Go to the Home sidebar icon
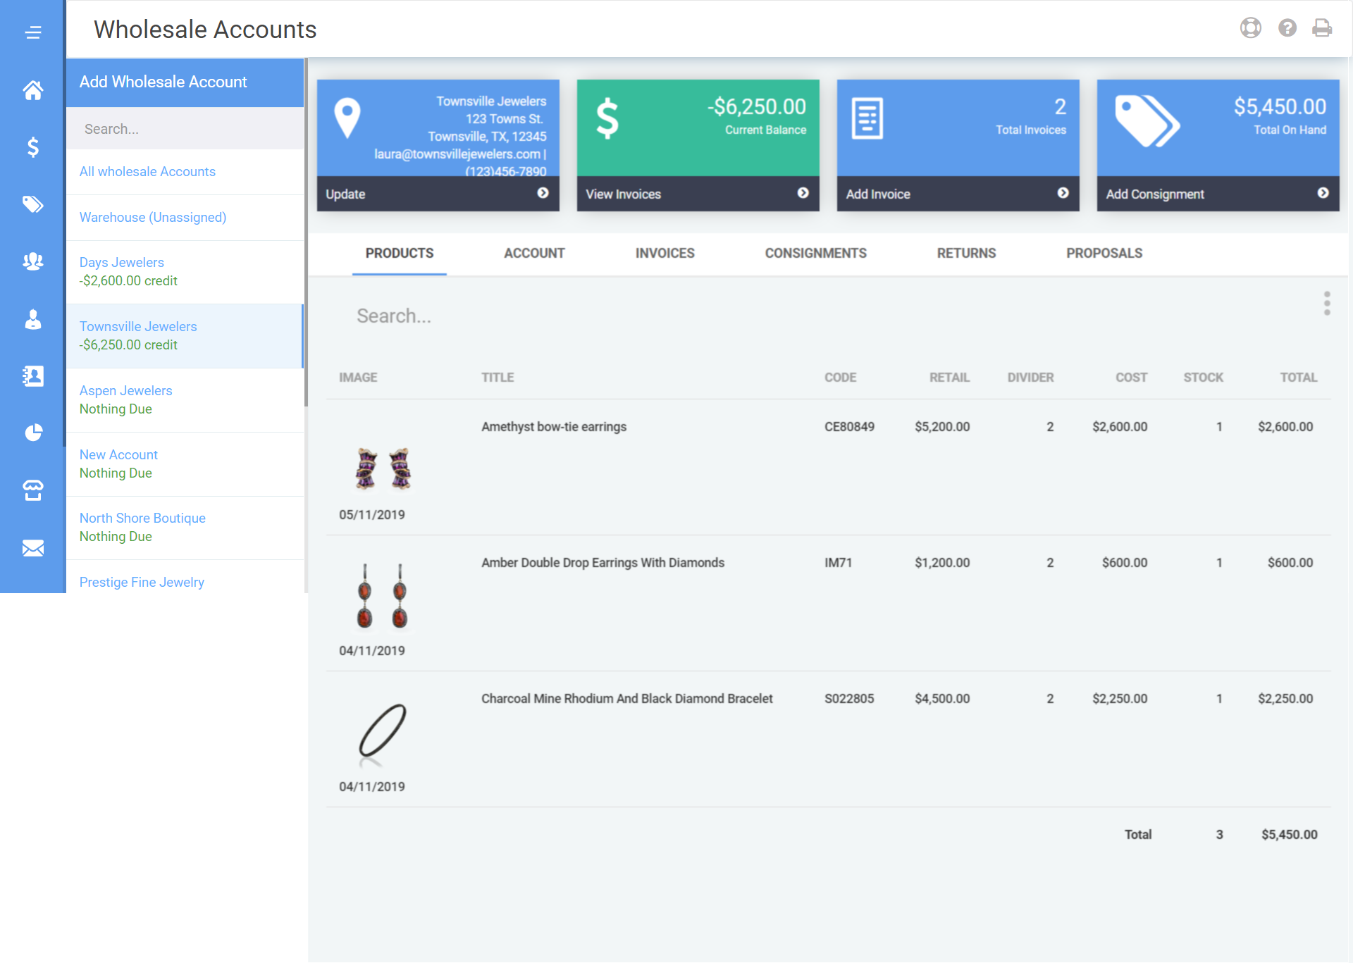Viewport: 1353px width, 963px height. tap(32, 90)
